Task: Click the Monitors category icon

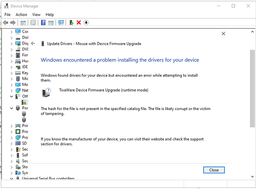Action: [18, 85]
